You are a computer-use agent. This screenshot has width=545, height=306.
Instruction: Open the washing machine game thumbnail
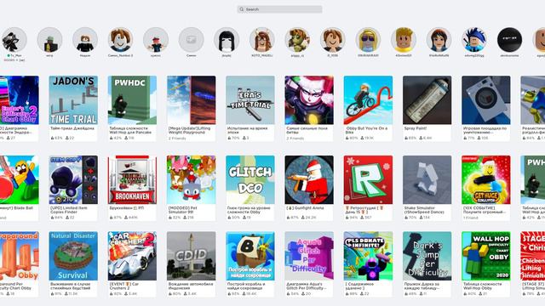click(486, 100)
